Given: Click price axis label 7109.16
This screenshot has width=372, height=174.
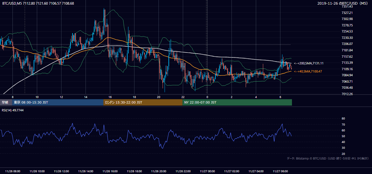Looking at the screenshot, I should (x=347, y=69).
